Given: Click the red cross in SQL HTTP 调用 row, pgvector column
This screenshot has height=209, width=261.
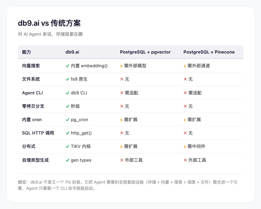Looking at the screenshot, I should (x=122, y=133).
